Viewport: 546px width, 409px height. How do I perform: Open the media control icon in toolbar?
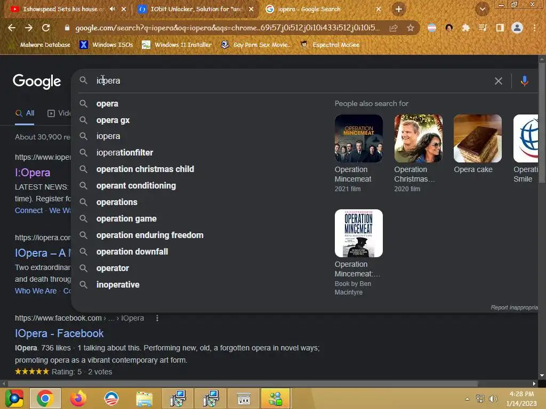click(x=483, y=28)
